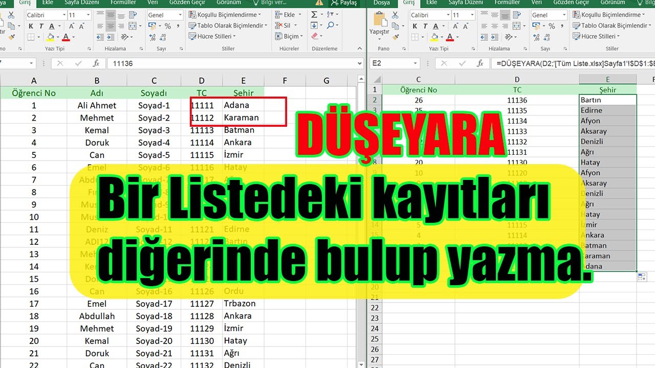This screenshot has width=655, height=368.
Task: Open Find & Select magnifier in left window
Action: 331,26
